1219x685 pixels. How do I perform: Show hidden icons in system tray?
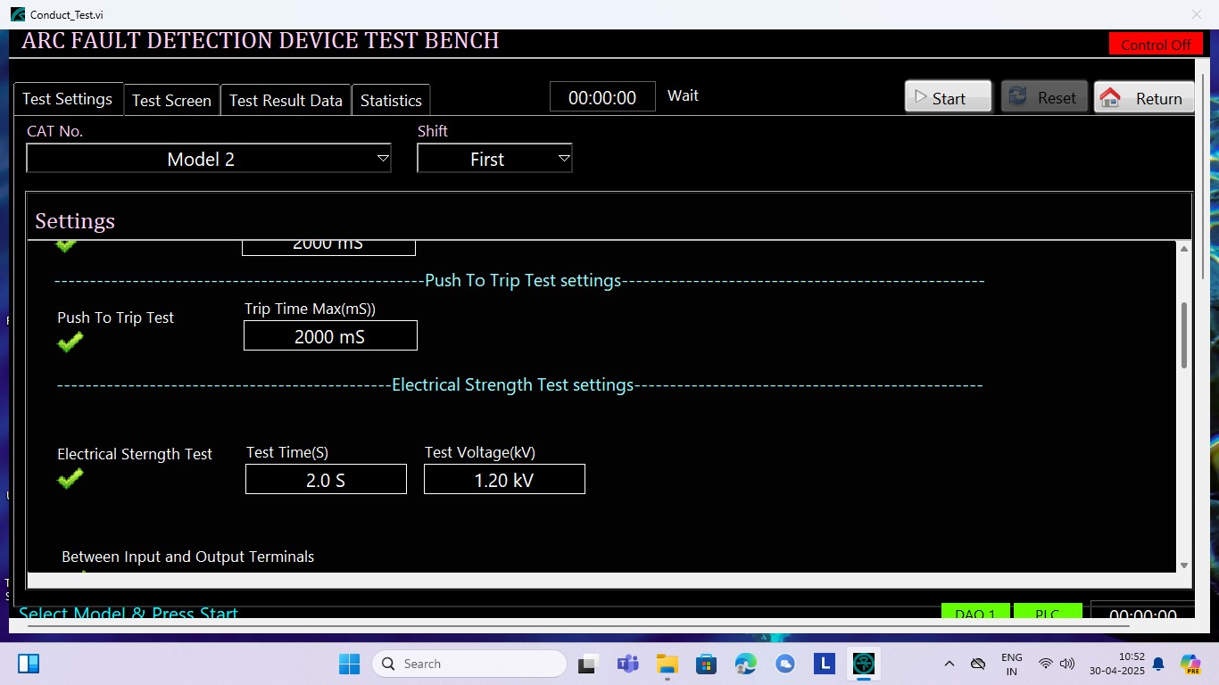click(949, 664)
